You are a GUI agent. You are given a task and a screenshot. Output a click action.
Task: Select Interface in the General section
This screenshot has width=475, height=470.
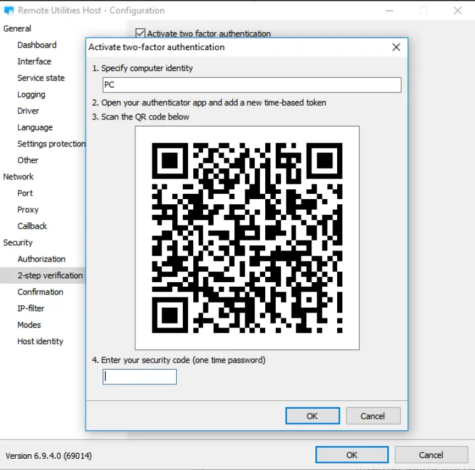[34, 61]
